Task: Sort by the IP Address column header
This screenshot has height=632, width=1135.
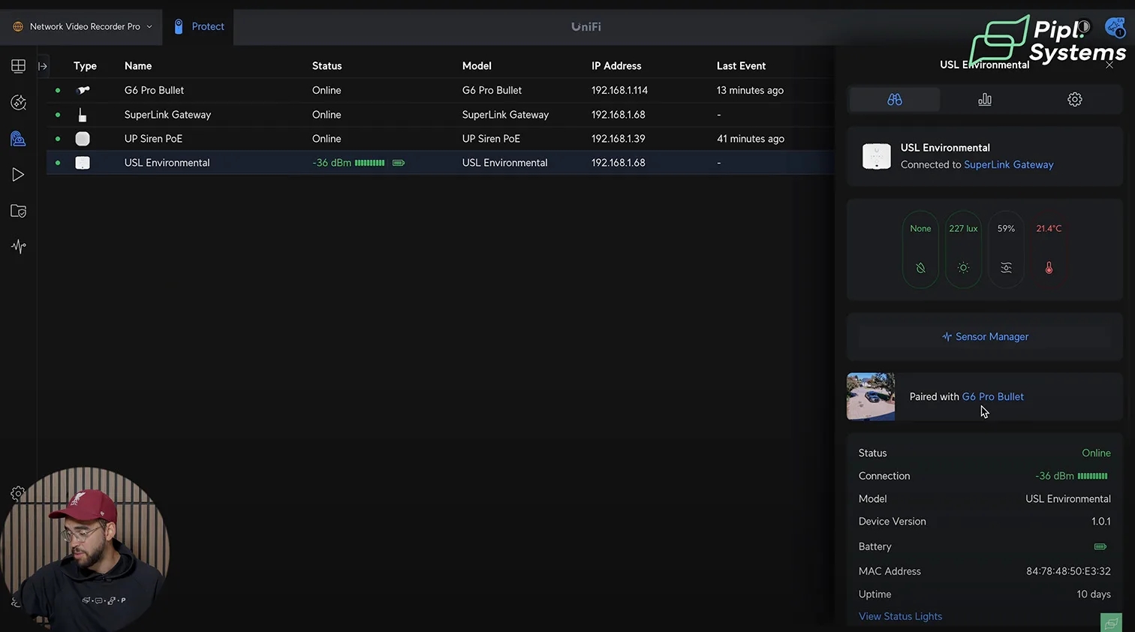Action: (616, 66)
